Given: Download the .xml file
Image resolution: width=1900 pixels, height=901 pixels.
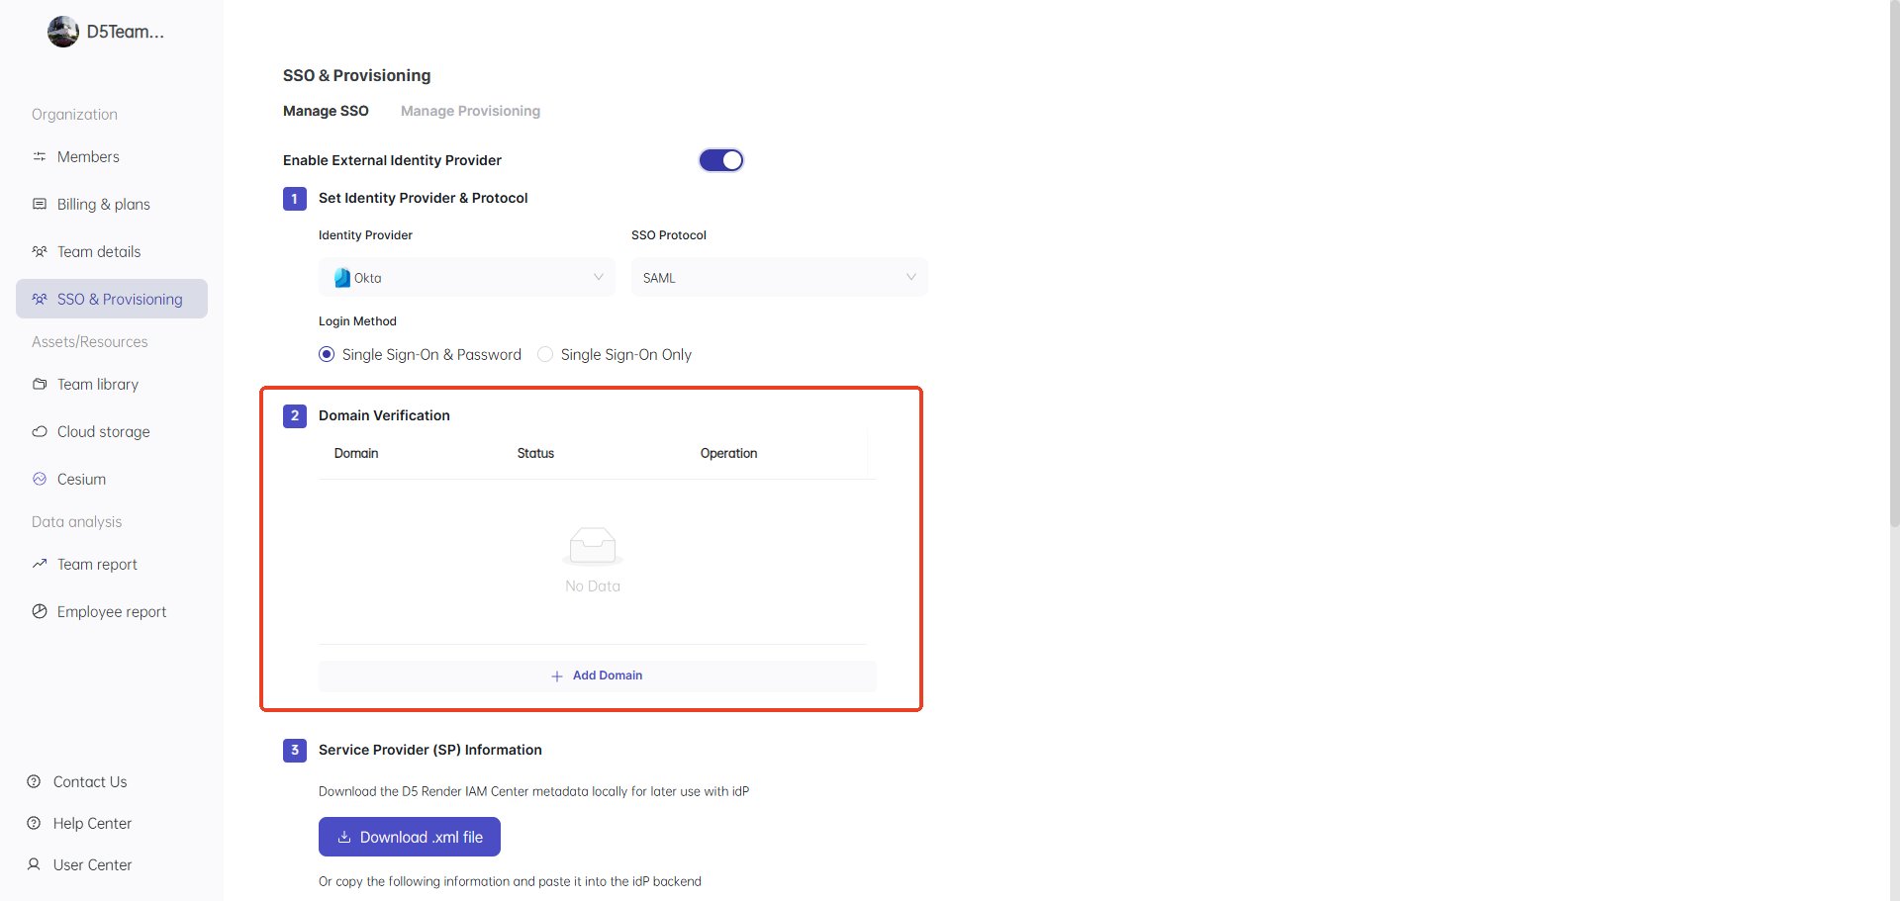Looking at the screenshot, I should click(410, 837).
